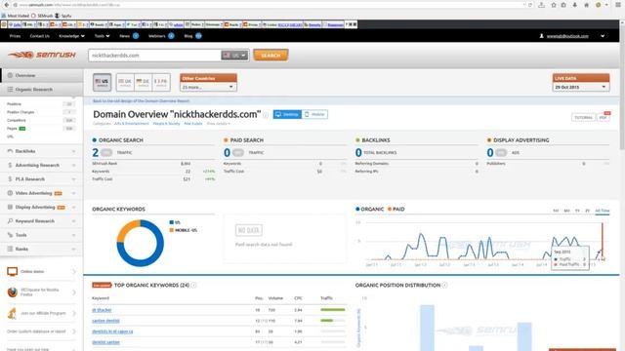Viewport: 625px width, 351px height.
Task: Click the News notification badge
Action: point(136,36)
